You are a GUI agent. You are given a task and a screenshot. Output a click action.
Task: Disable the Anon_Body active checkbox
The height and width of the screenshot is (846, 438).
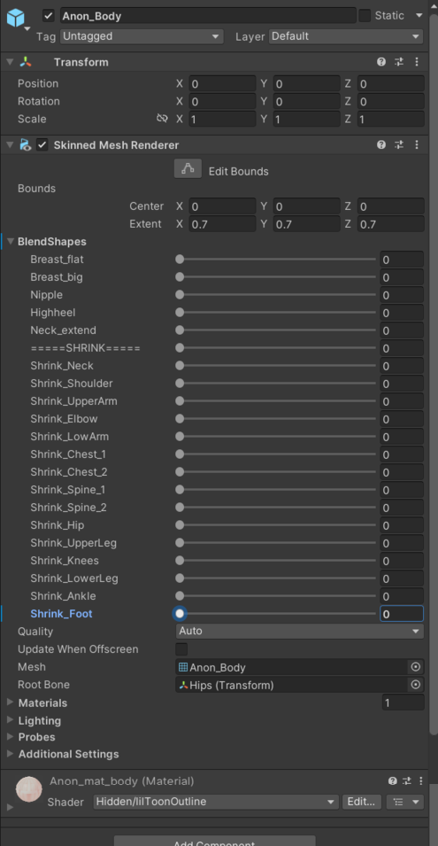[49, 16]
